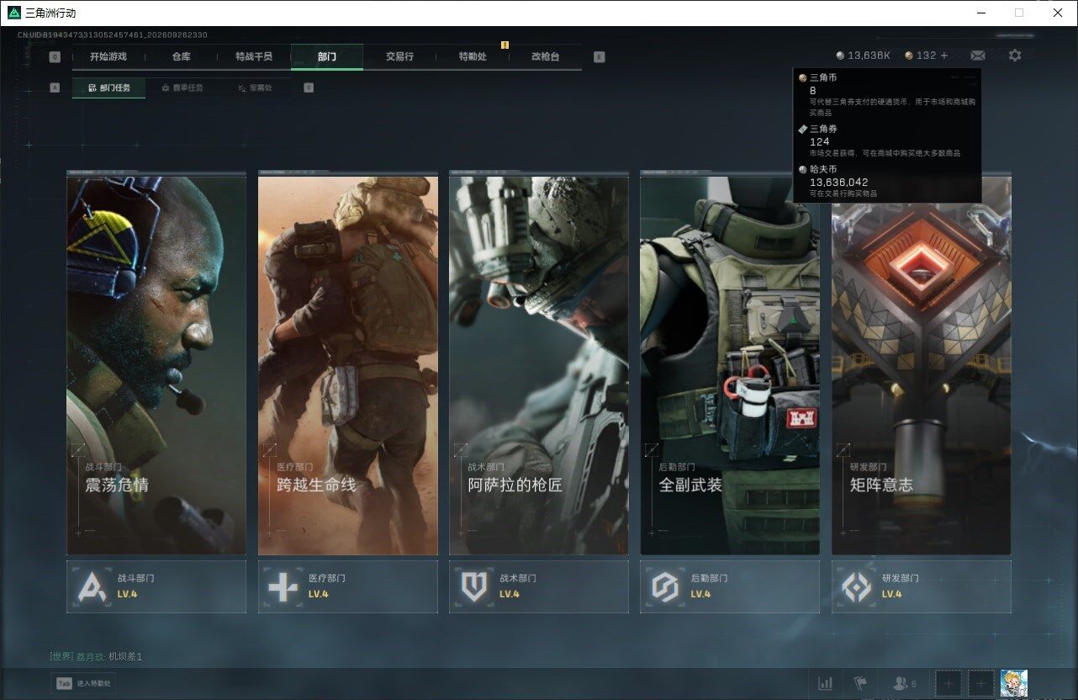Click the [世界] chat channel label

(x=61, y=656)
